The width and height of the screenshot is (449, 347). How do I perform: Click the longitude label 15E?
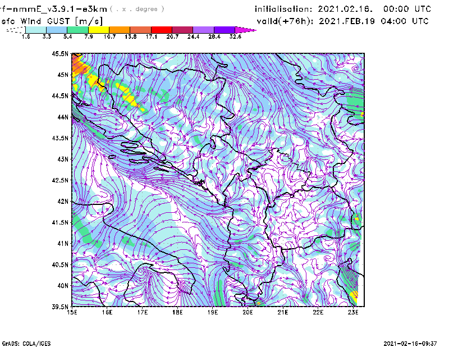(x=72, y=312)
